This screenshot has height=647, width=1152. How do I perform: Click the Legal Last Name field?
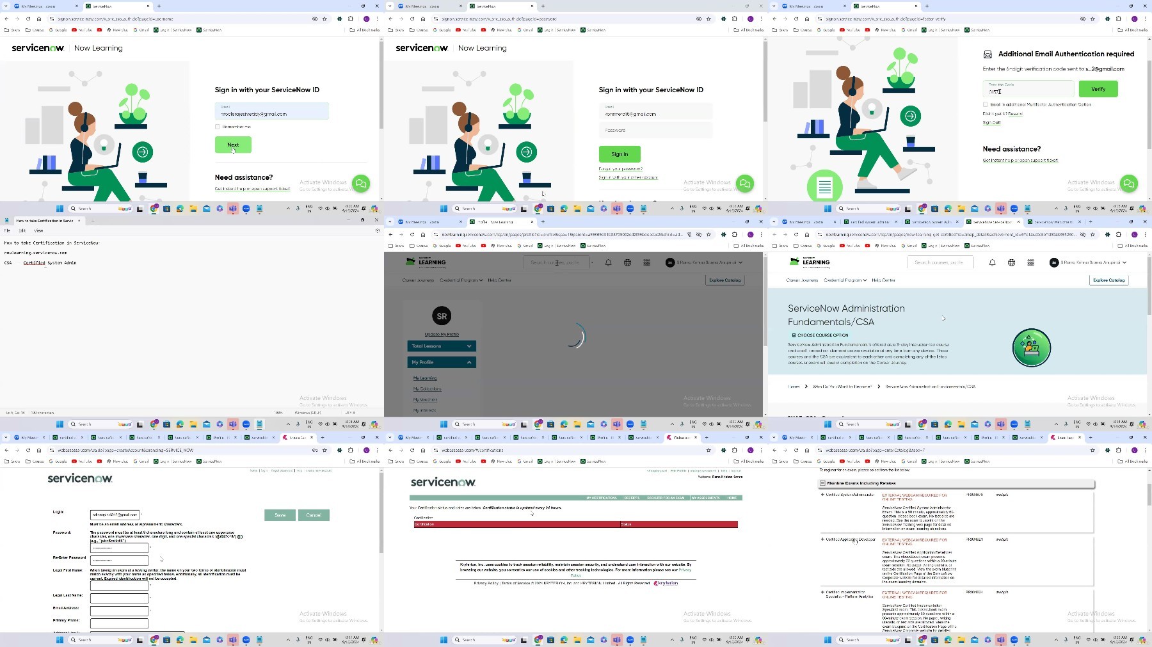coord(119,598)
